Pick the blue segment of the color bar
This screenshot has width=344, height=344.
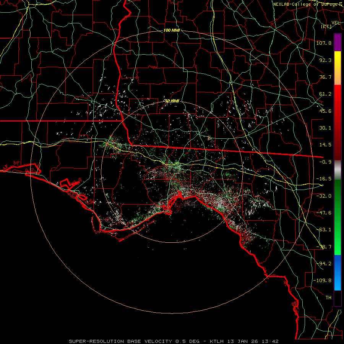click(338, 273)
